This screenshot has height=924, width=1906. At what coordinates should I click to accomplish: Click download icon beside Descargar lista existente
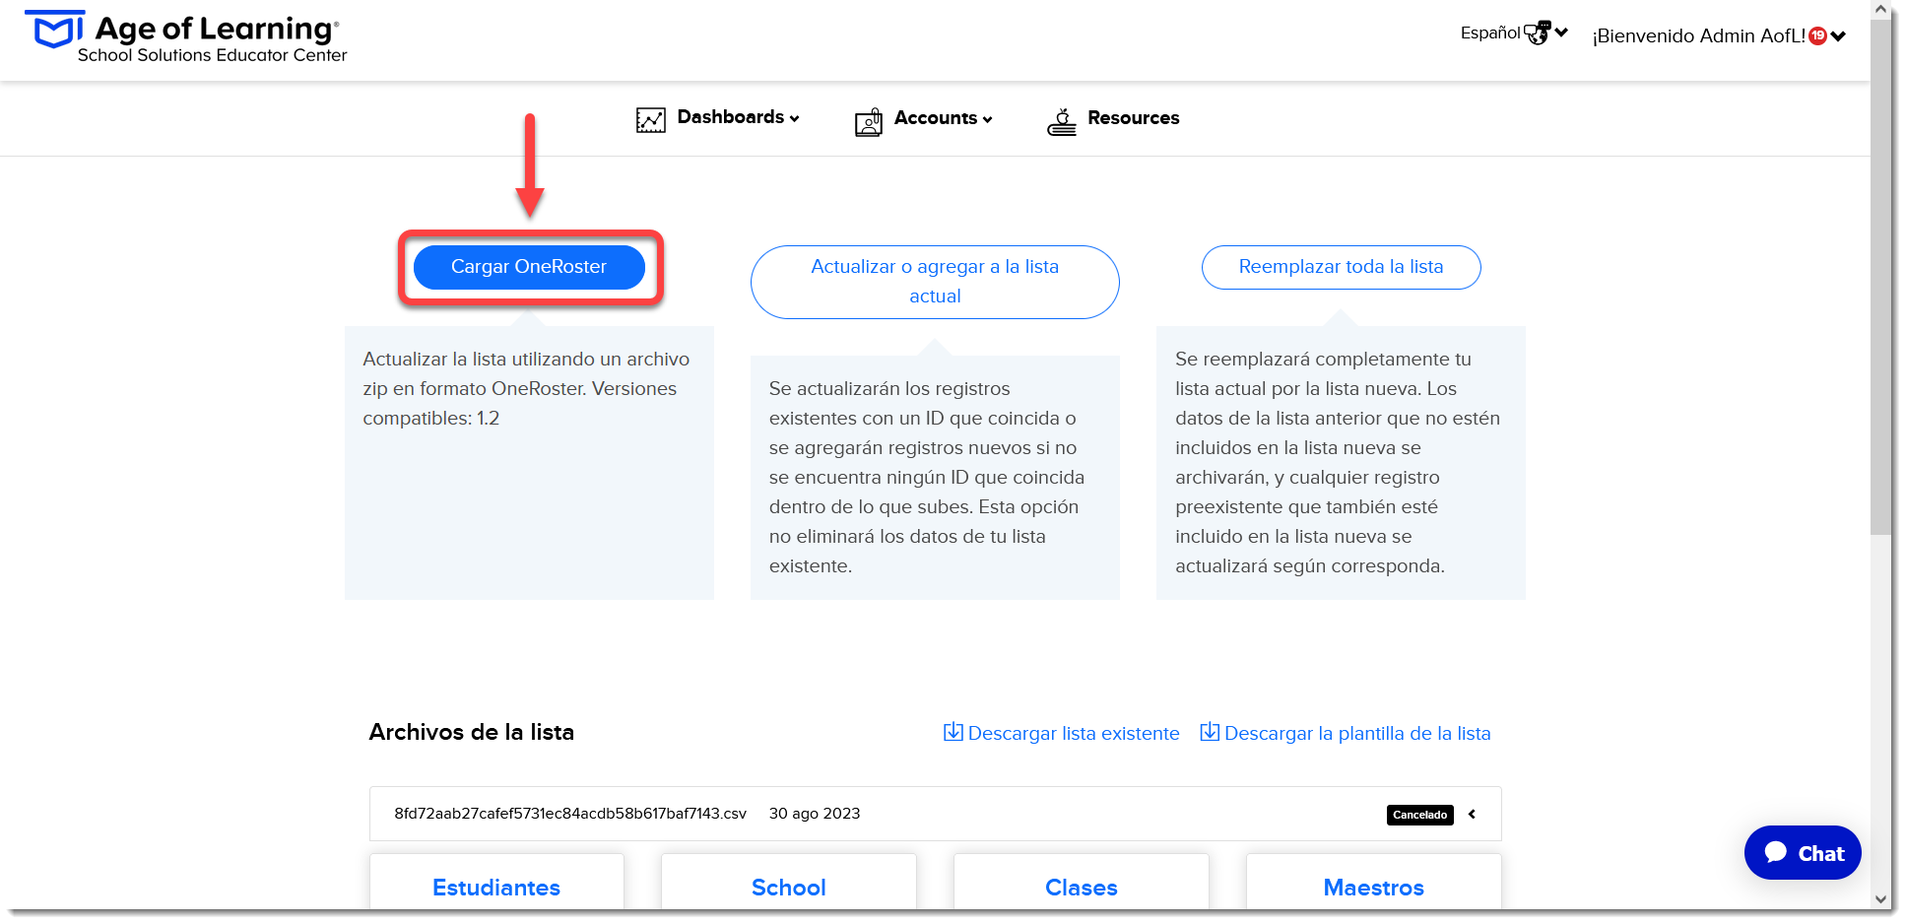point(953,732)
